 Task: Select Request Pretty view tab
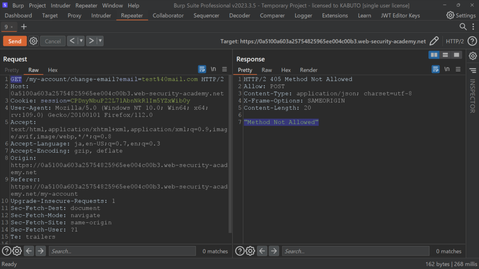12,70
